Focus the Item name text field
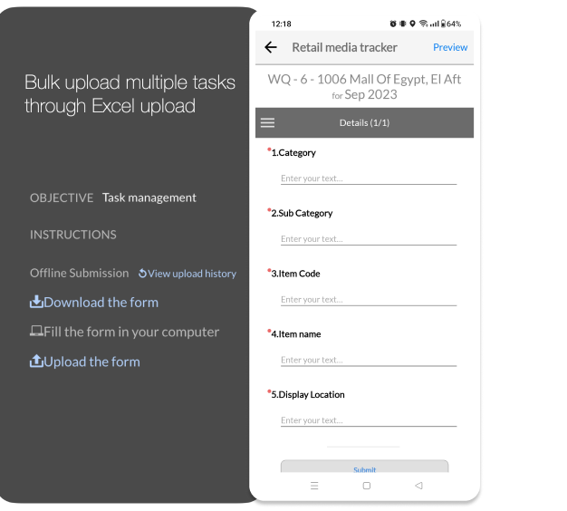Image resolution: width=567 pixels, height=511 pixels. point(369,360)
